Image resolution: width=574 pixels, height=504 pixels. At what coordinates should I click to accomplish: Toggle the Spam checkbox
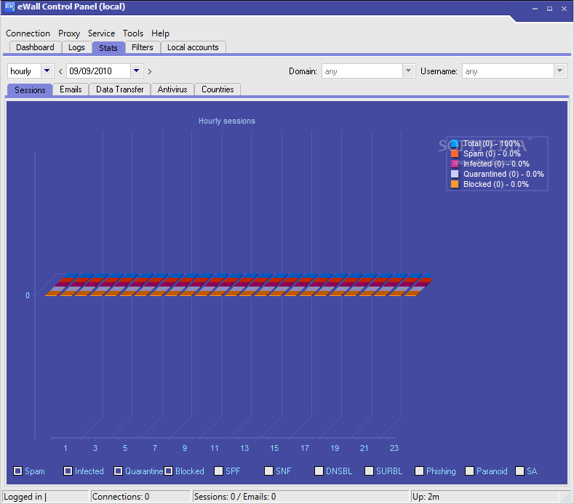pyautogui.click(x=17, y=471)
